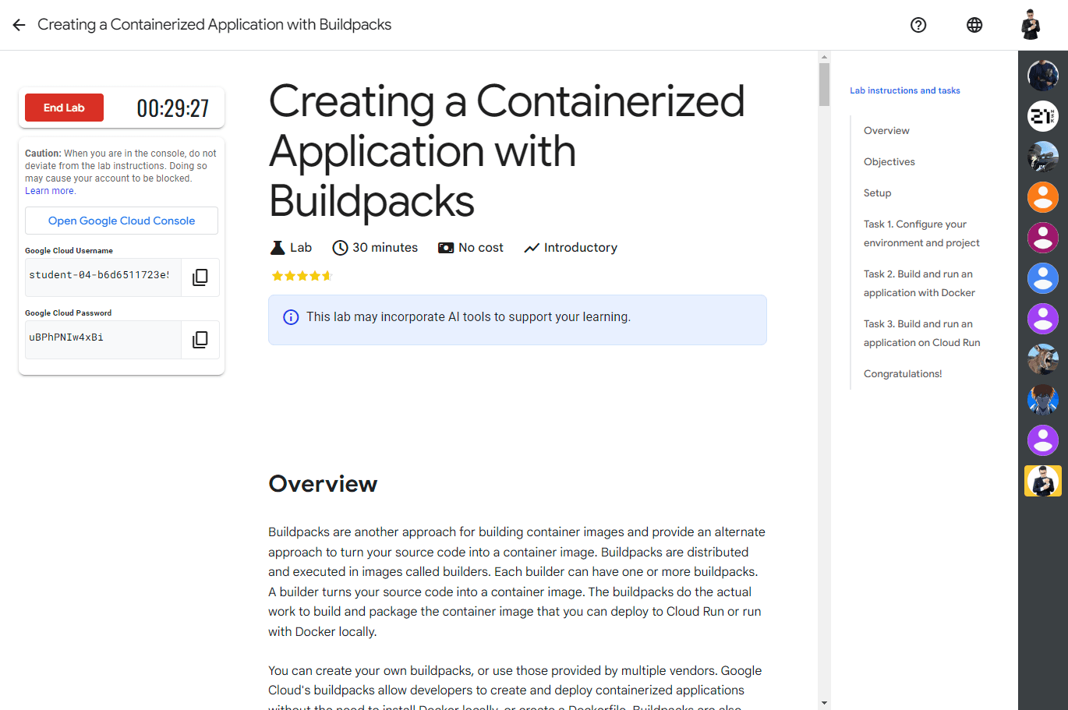Select the blue default account avatar
This screenshot has width=1068, height=710.
pos(1043,278)
